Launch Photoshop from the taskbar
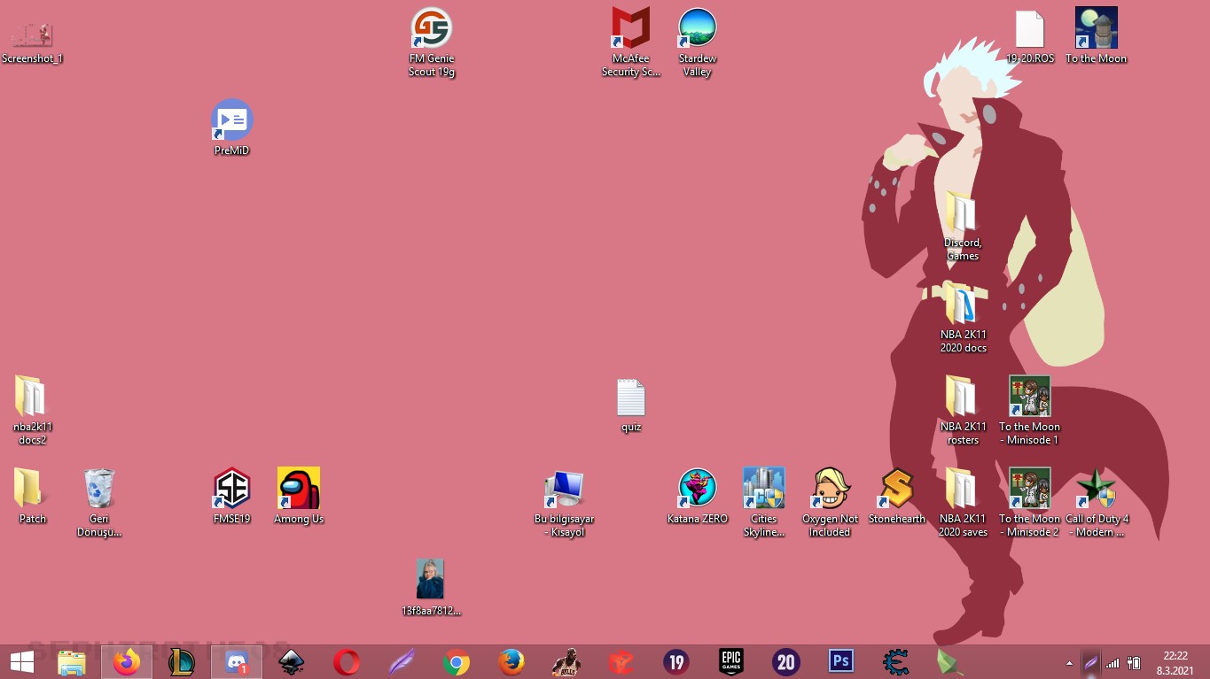Image resolution: width=1210 pixels, height=679 pixels. (x=841, y=661)
